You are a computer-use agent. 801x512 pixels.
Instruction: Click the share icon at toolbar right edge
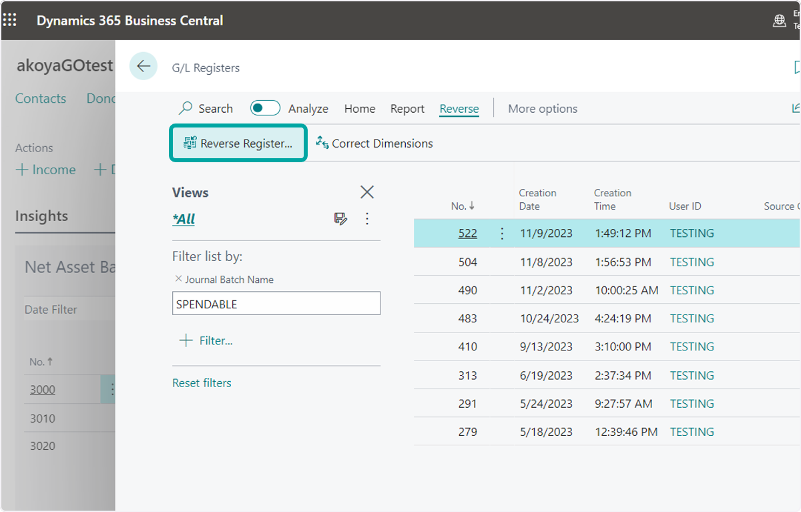click(x=796, y=108)
